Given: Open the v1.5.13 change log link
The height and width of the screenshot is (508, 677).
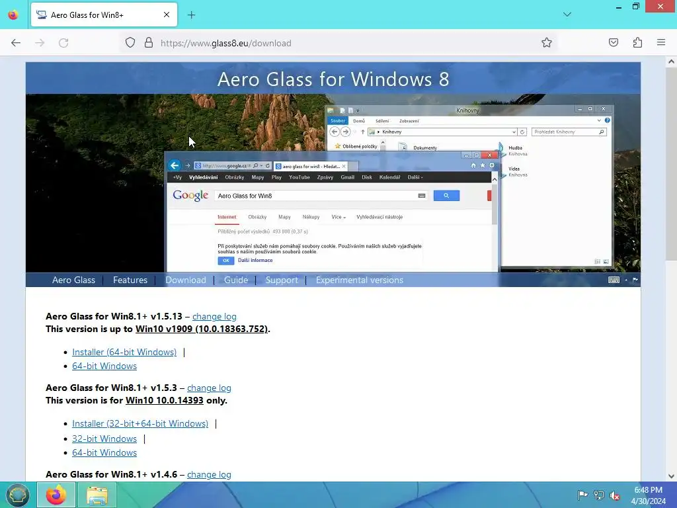Looking at the screenshot, I should click(x=214, y=317).
